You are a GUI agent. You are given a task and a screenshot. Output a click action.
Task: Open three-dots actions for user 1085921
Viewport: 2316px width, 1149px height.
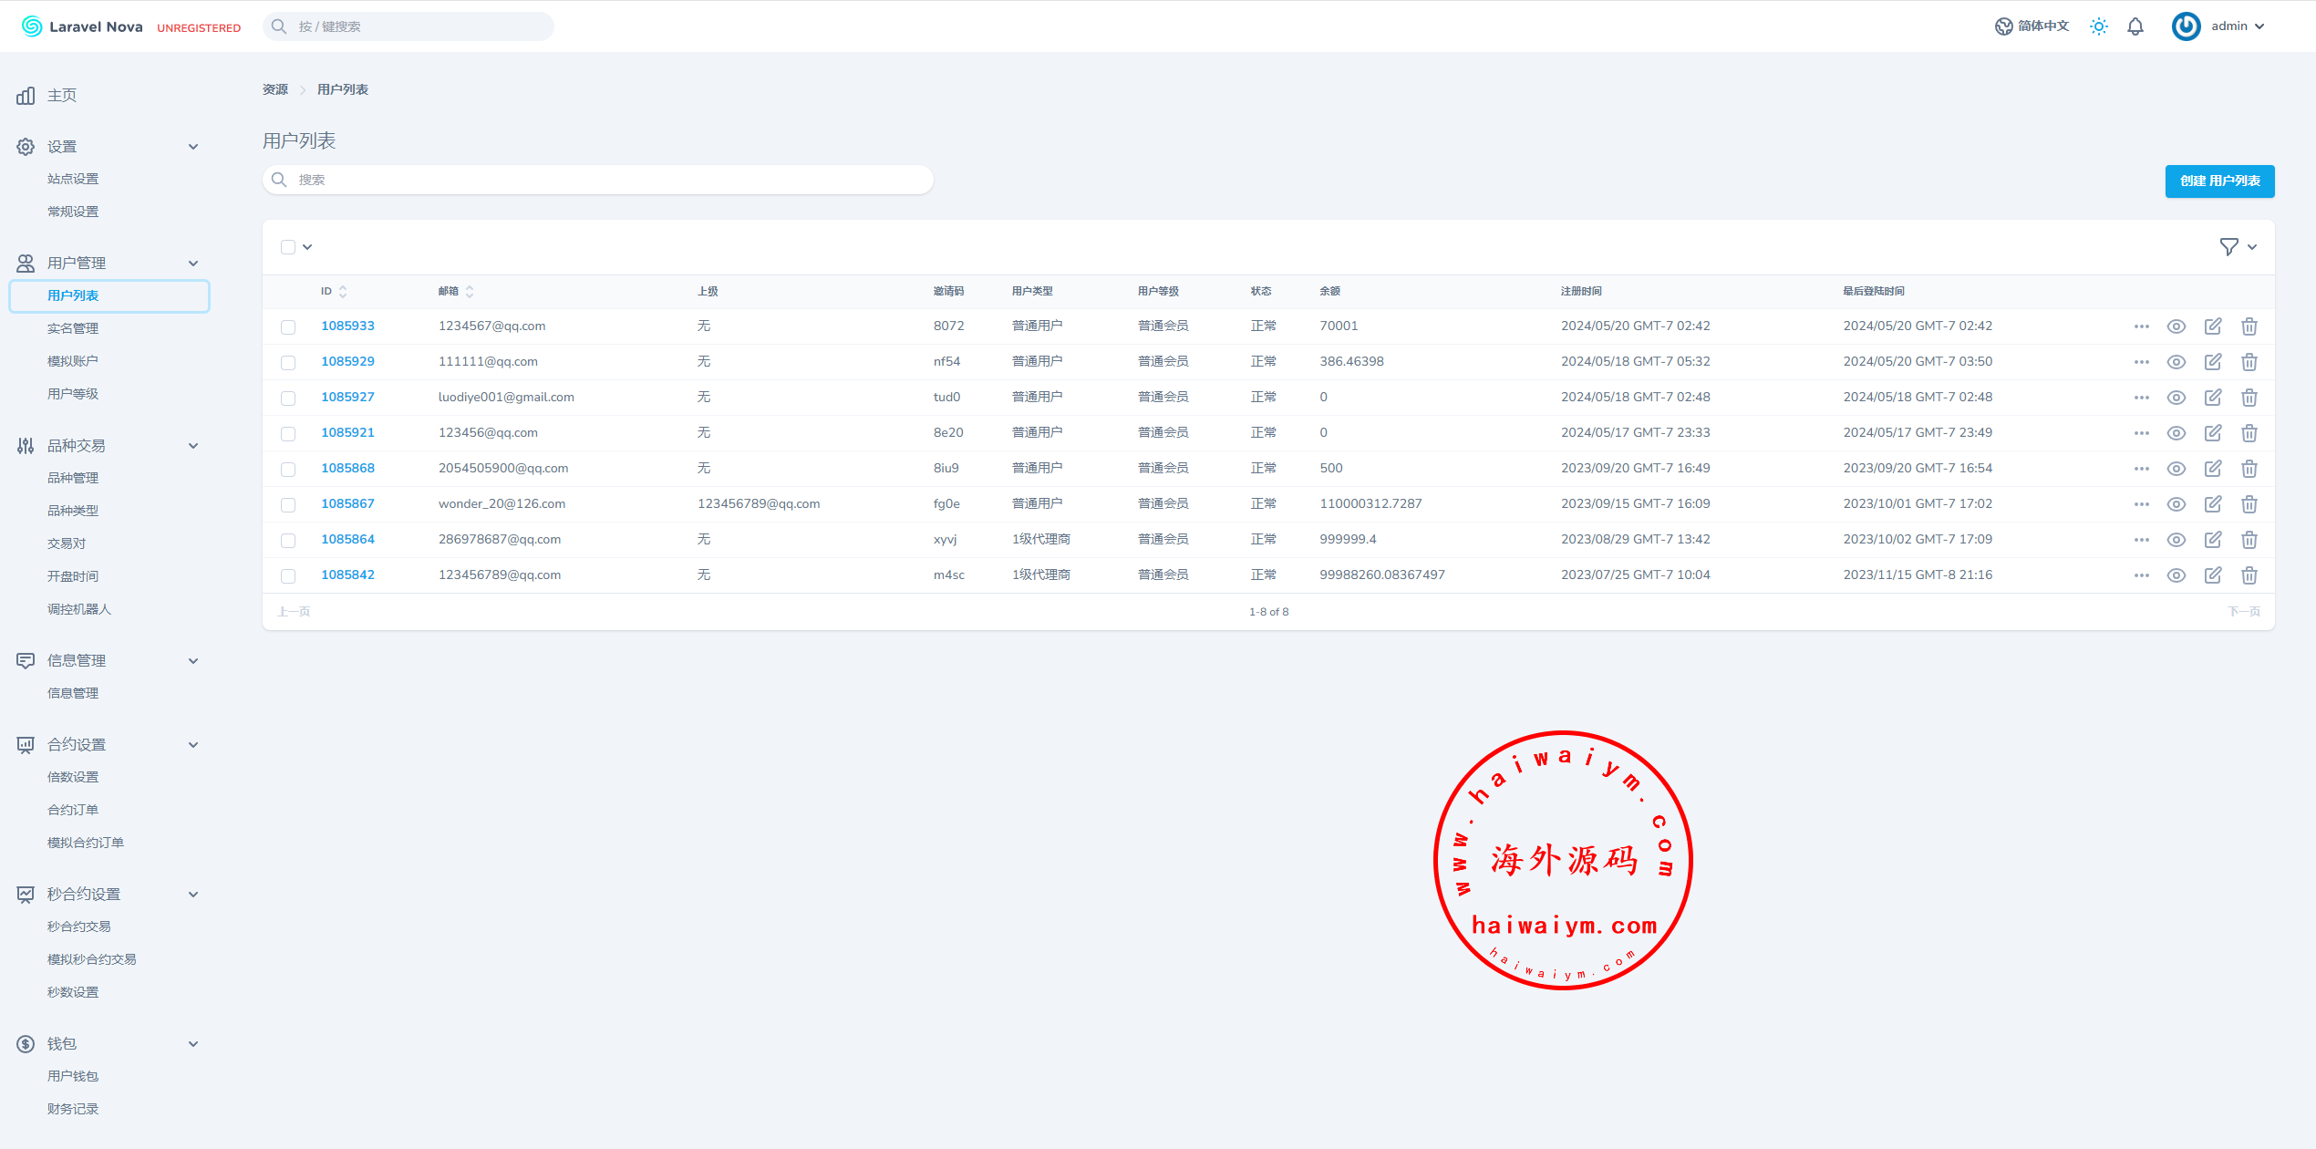(x=2142, y=433)
